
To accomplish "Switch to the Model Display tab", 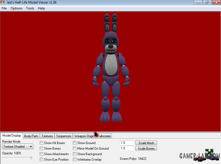I will tap(12, 136).
